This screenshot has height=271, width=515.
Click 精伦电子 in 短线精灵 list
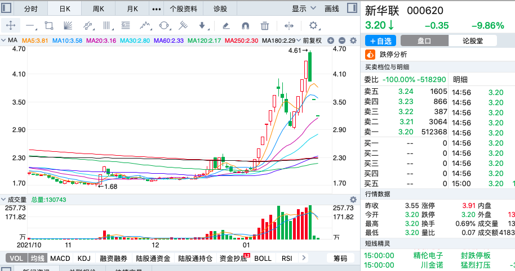[x=428, y=255]
